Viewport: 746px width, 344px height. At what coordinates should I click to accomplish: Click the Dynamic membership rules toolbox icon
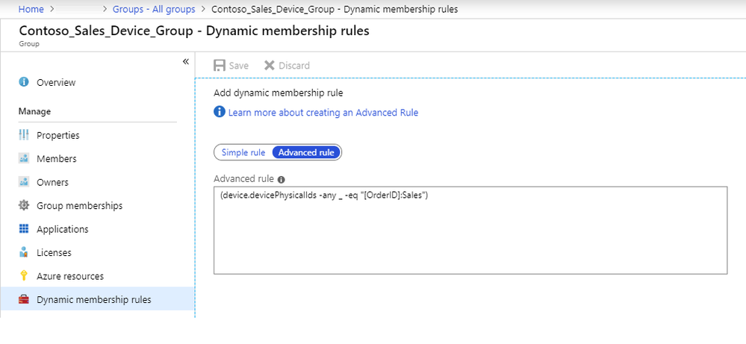point(24,299)
